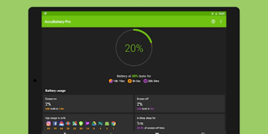The height and width of the screenshot is (134, 268).
Task: Tap the orange screen-on time estimate icon
Action: 130,81
